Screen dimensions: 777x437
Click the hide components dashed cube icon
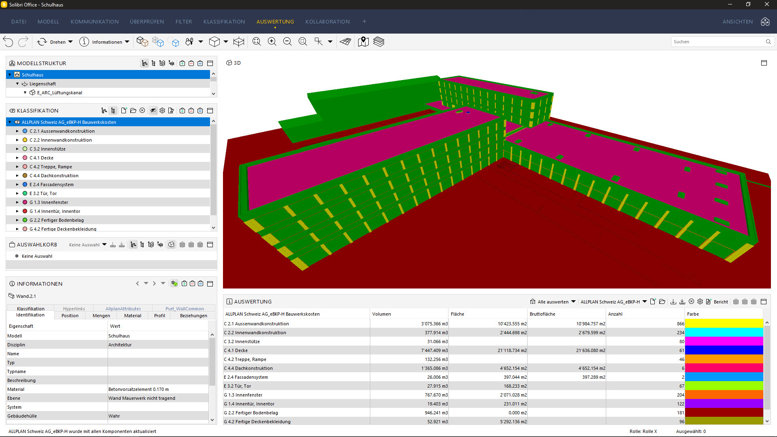coord(174,42)
